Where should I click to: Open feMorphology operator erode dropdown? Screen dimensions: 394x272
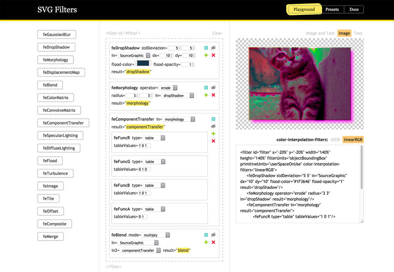coord(169,88)
